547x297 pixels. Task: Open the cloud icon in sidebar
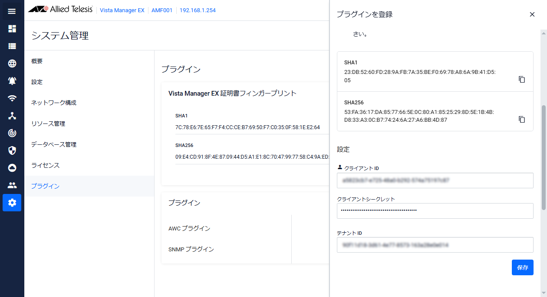[x=12, y=168]
